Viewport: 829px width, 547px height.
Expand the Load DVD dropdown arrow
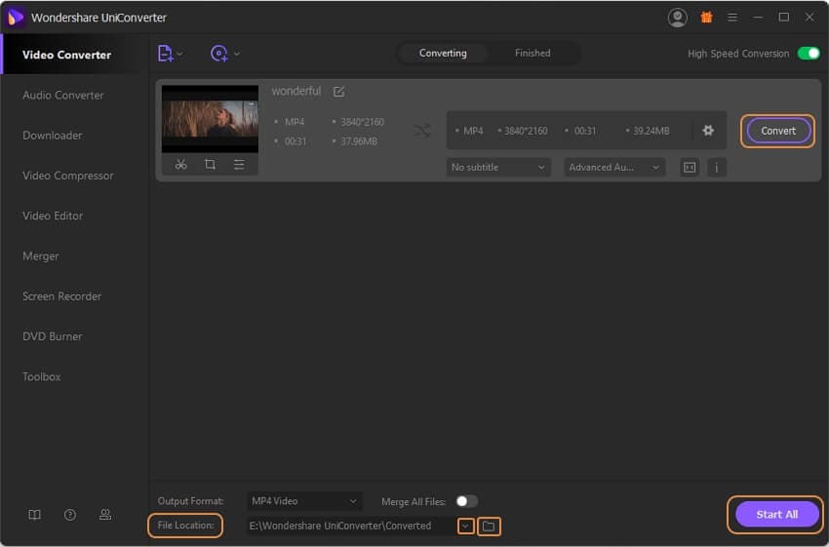pos(237,54)
